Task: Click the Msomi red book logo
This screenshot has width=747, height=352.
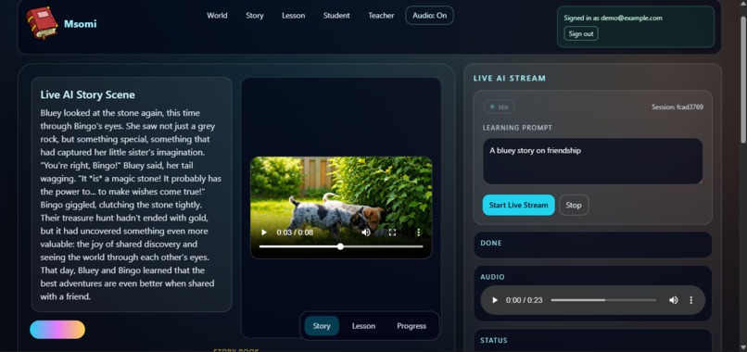Action: [43, 23]
